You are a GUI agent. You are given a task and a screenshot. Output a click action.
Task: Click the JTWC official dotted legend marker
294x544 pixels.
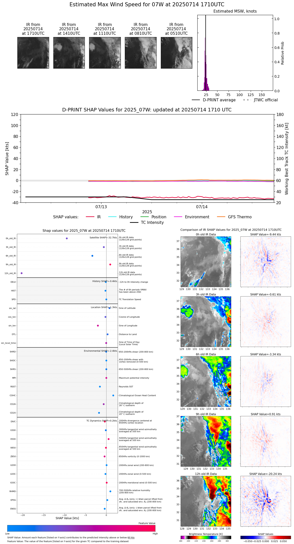point(247,100)
